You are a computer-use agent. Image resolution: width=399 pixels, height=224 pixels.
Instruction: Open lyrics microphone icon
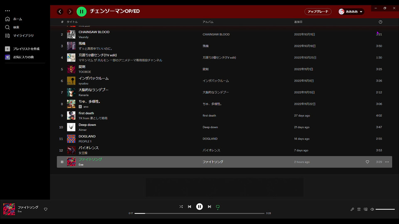click(x=352, y=209)
